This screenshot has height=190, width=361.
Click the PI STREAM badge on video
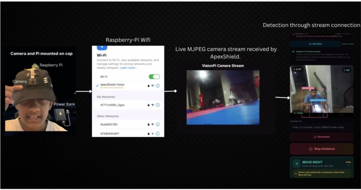(298, 113)
